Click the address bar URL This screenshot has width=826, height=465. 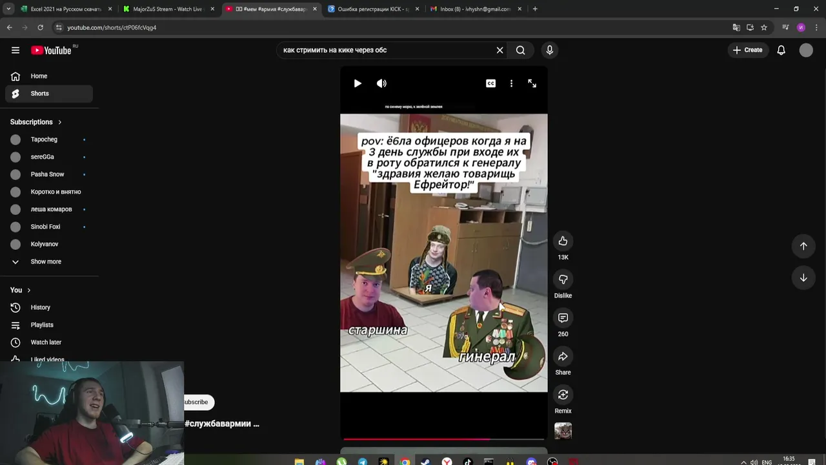tap(112, 28)
